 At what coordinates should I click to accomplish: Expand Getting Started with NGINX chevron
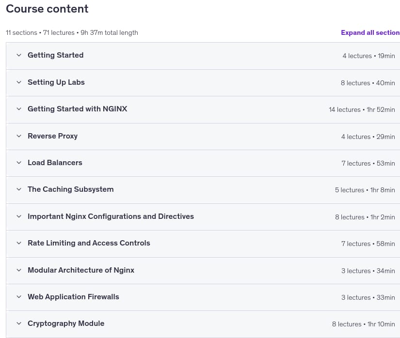19,109
